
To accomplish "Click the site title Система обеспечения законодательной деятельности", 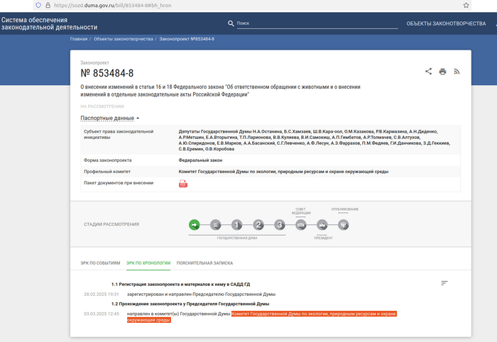I will (x=49, y=23).
